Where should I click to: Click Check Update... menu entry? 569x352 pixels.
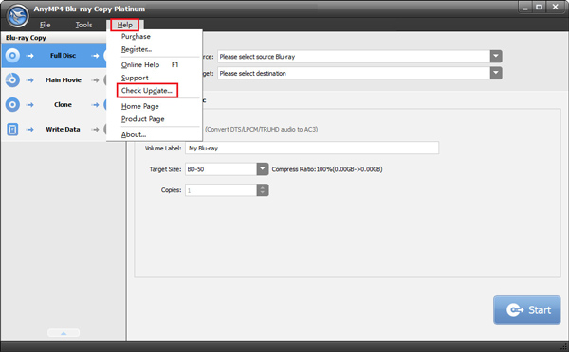coord(147,91)
